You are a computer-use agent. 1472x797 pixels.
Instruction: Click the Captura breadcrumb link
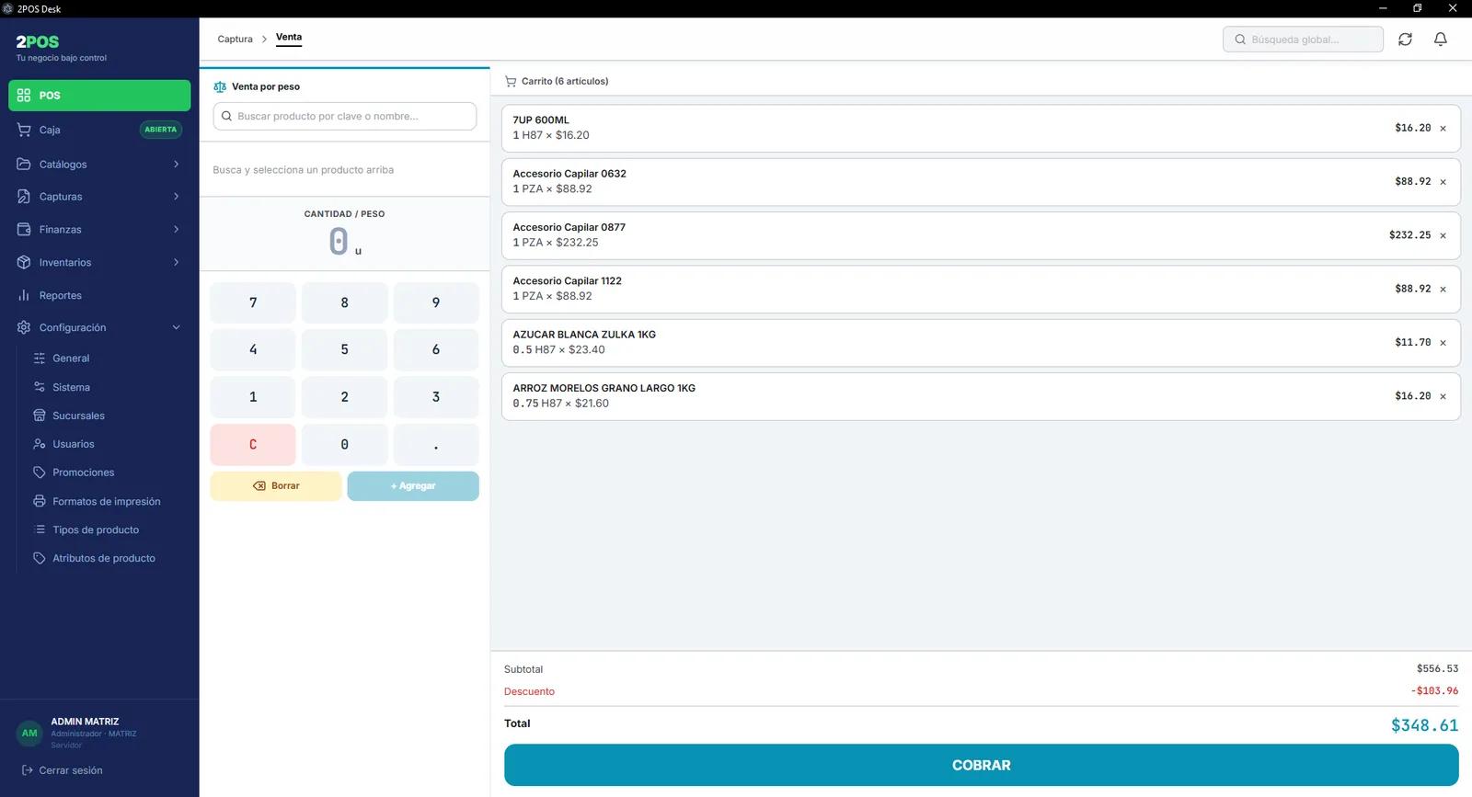(x=235, y=40)
